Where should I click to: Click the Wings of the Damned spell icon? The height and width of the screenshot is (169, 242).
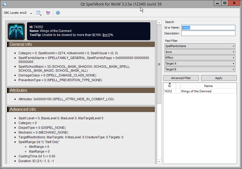(16, 31)
